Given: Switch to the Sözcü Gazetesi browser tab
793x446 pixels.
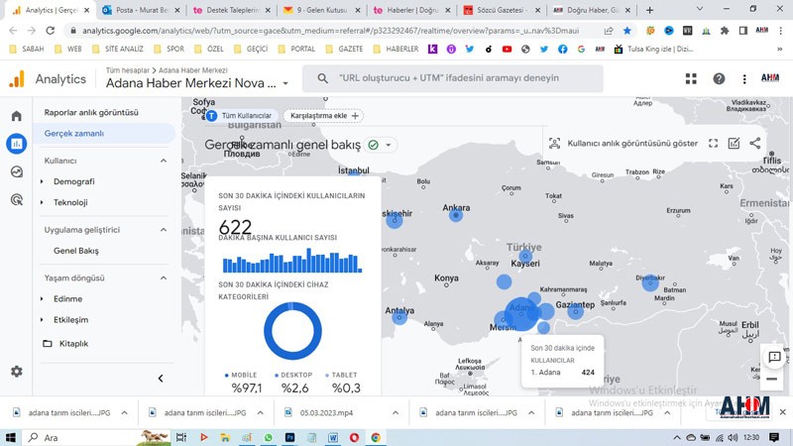Looking at the screenshot, I should click(x=503, y=10).
